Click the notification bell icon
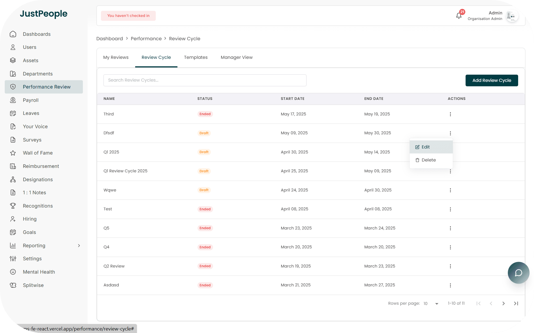This screenshot has width=534, height=333. pyautogui.click(x=459, y=16)
